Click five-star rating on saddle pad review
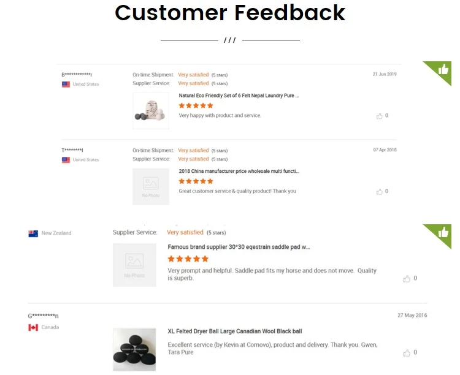The image size is (460, 375). 188,259
